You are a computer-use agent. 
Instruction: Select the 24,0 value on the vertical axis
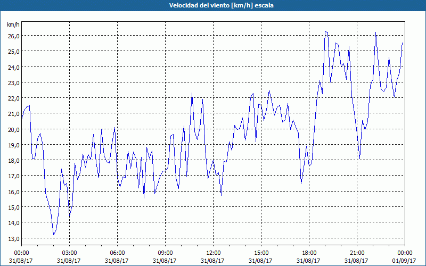pos(13,68)
